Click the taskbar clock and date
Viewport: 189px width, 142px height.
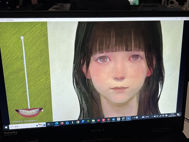172,115
